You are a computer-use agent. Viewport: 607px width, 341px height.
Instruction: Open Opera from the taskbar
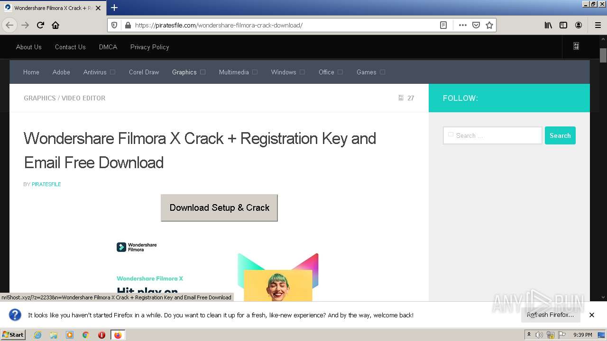(x=101, y=335)
